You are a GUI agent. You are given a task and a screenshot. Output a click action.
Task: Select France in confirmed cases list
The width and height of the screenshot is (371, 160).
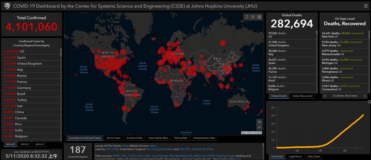point(31,82)
